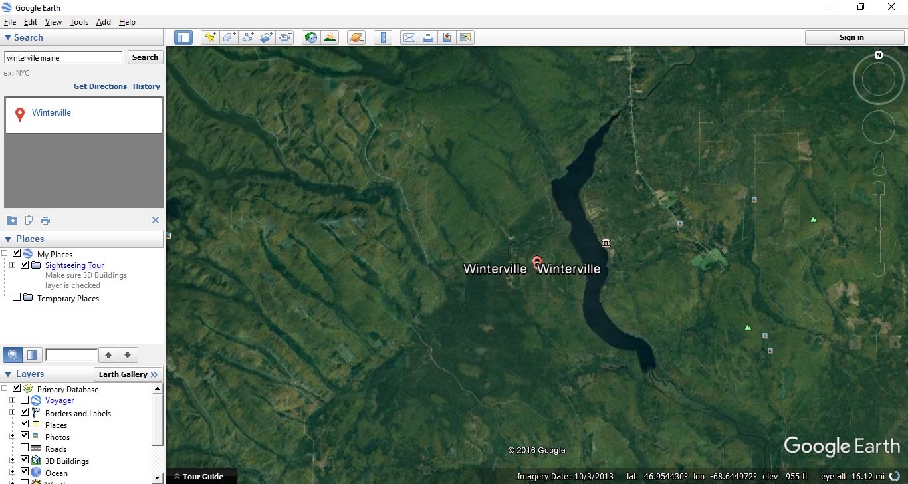Collapse the Primary Database tree node
The height and width of the screenshot is (484, 908).
point(5,388)
